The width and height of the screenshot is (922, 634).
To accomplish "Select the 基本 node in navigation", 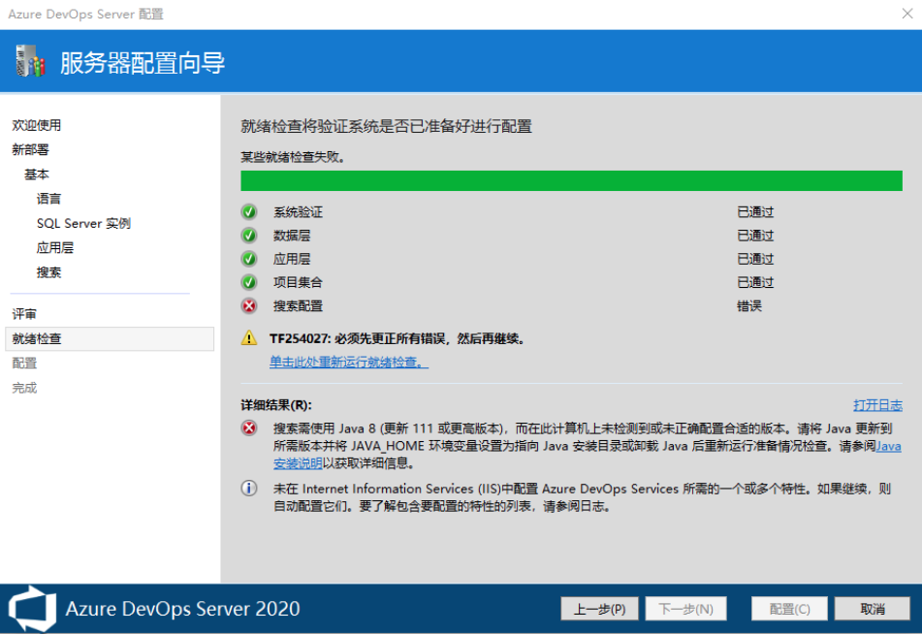I will (x=37, y=174).
